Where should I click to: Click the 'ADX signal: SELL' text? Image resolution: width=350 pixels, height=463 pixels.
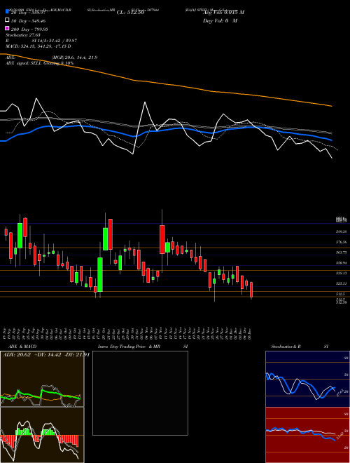click(x=24, y=63)
